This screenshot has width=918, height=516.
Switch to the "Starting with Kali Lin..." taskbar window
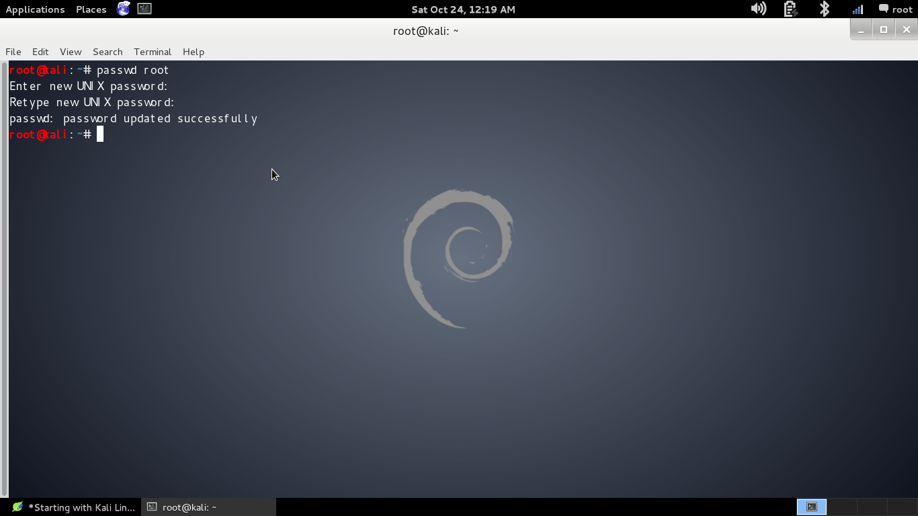pyautogui.click(x=74, y=507)
